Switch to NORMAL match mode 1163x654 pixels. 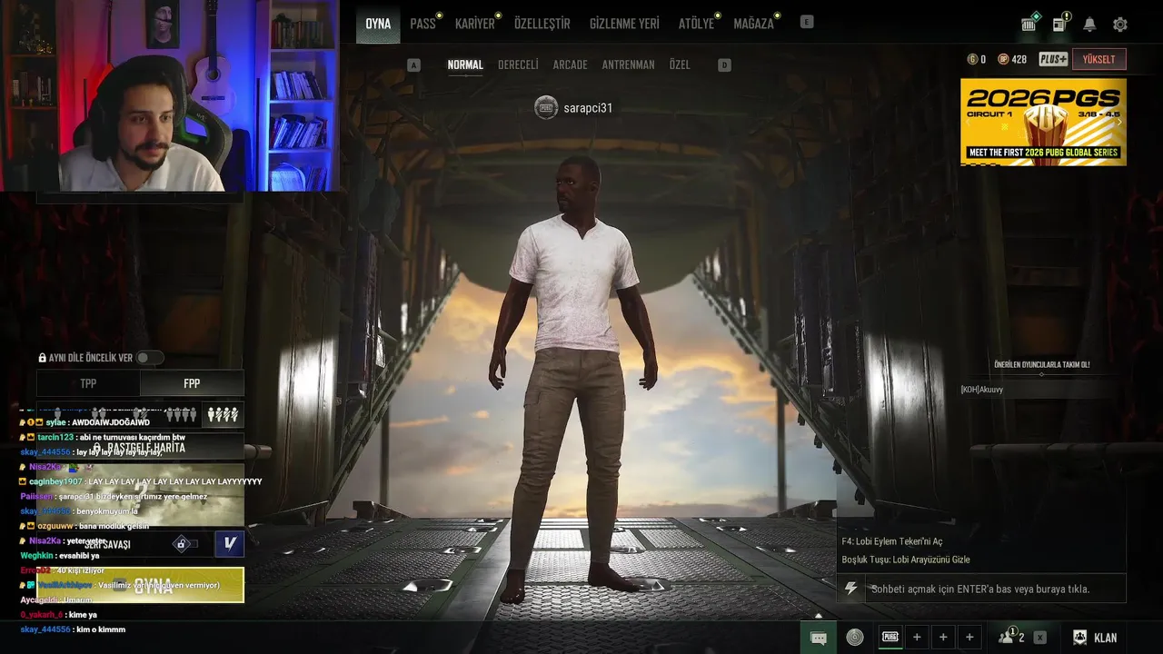pyautogui.click(x=465, y=64)
